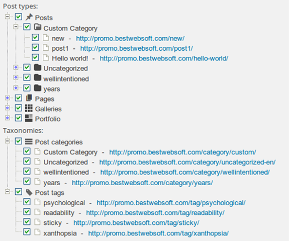Expand the Galleries tree node
The width and height of the screenshot is (289, 241).
coord(8,108)
